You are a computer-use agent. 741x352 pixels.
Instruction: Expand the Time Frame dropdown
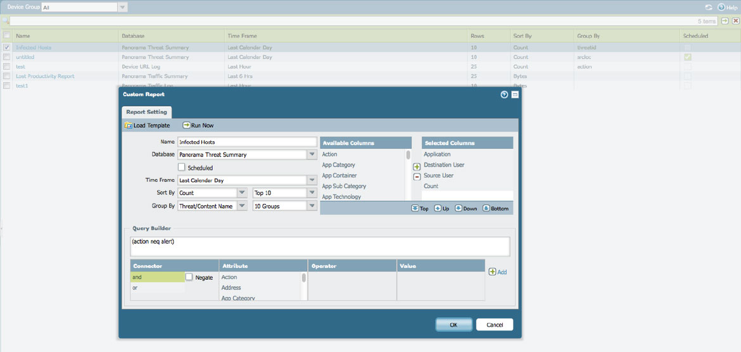click(312, 180)
